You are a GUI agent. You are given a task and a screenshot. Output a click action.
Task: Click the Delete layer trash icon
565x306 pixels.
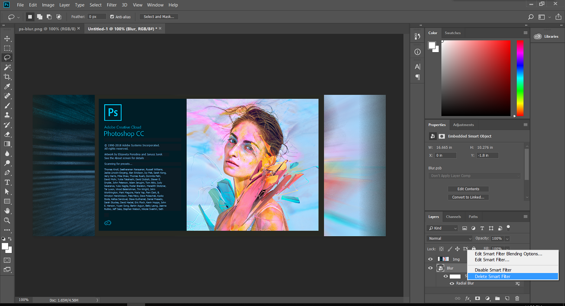click(517, 299)
